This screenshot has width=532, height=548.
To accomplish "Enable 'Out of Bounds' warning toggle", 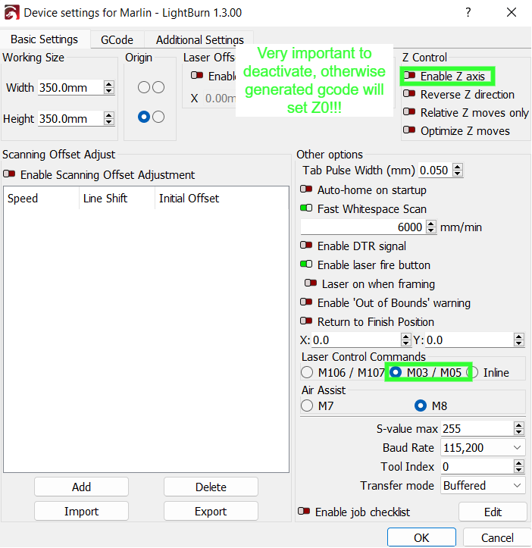I will pos(306,302).
